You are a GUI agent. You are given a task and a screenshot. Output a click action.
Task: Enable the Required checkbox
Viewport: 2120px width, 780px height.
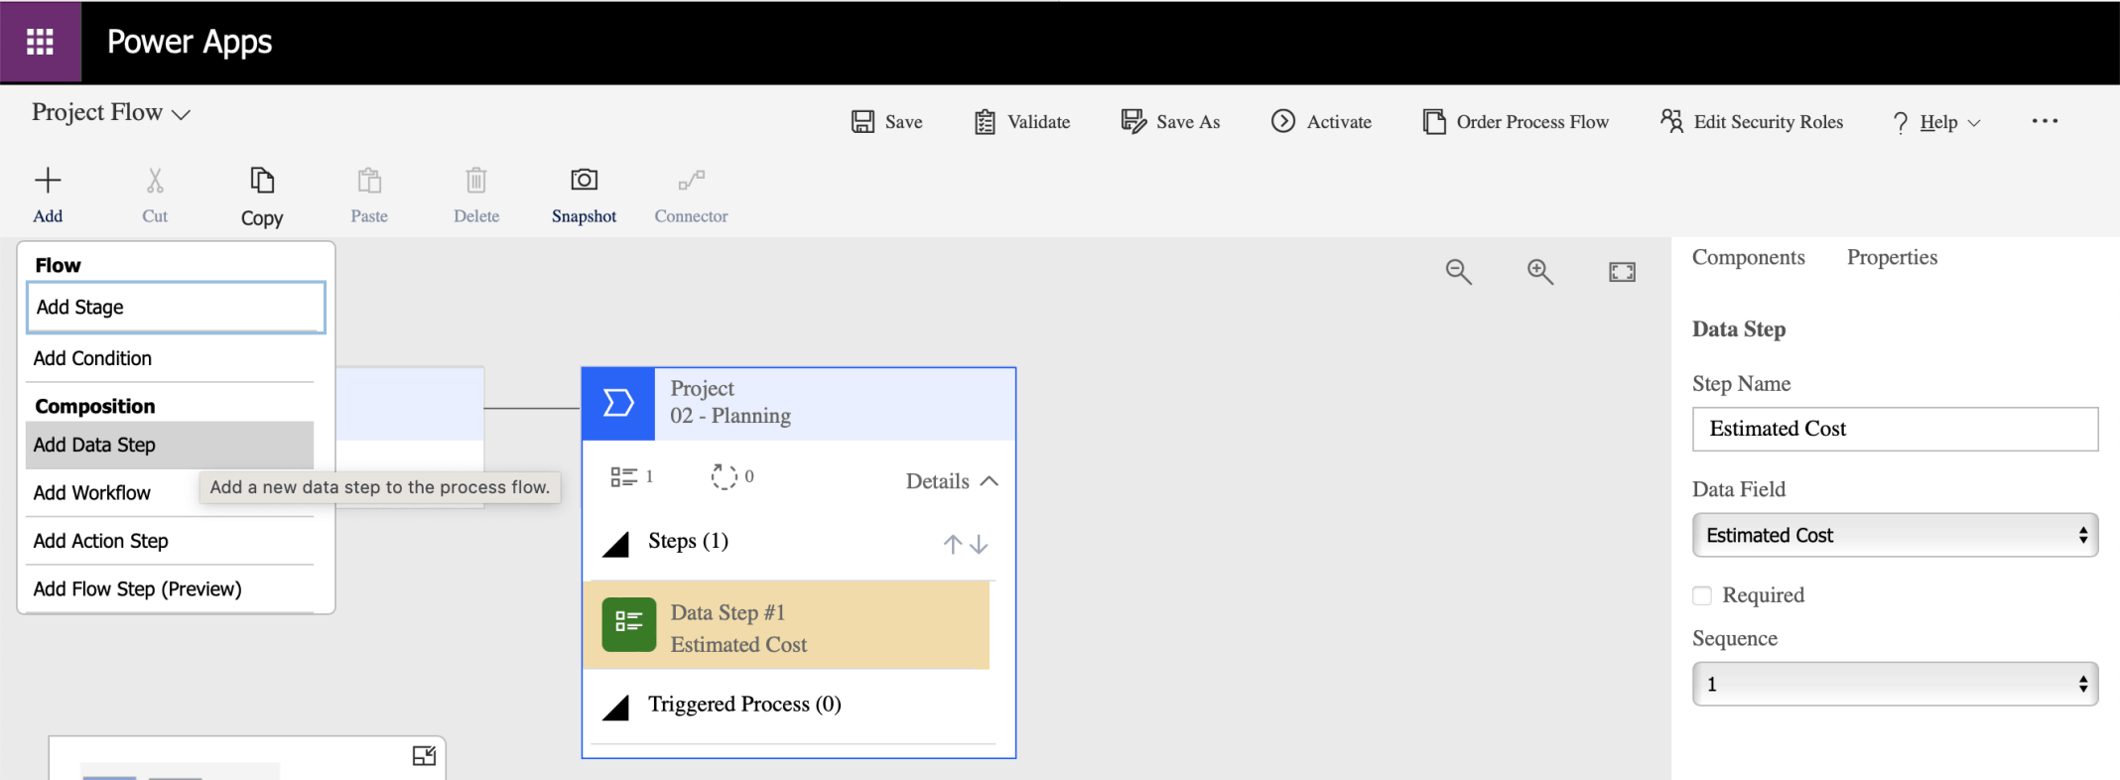point(1702,595)
